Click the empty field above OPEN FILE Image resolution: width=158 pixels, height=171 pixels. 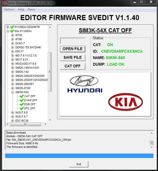[x=73, y=41]
